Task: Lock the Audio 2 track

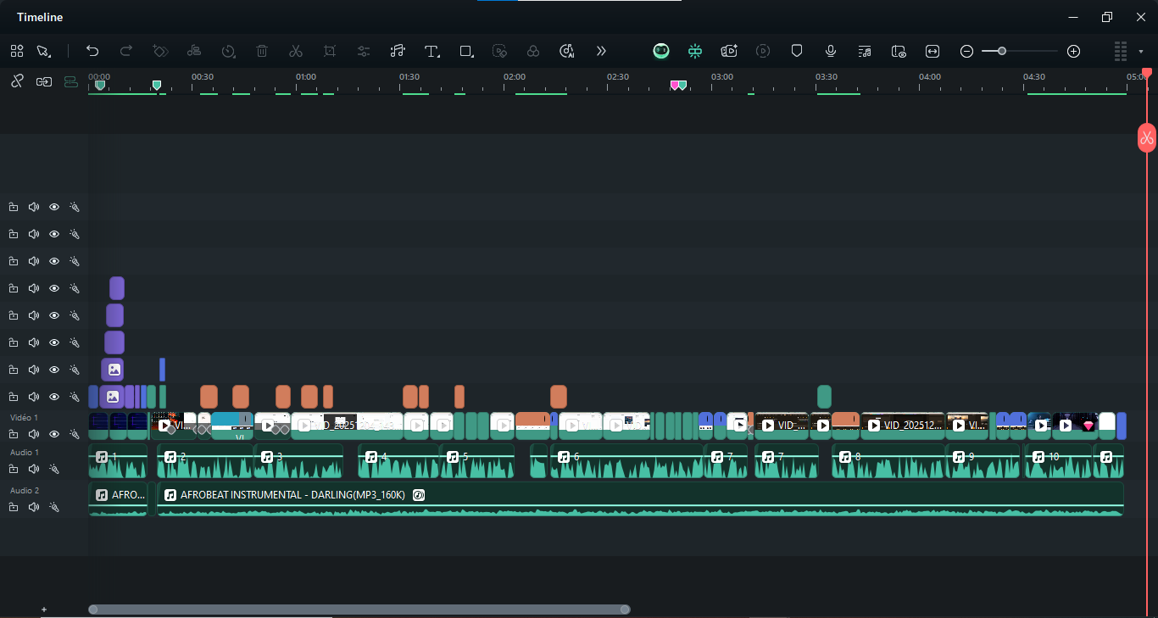Action: [x=14, y=507]
